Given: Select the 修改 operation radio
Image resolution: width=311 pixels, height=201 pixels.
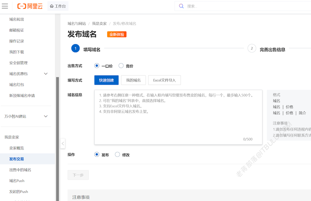Looking at the screenshot, I should (117, 154).
